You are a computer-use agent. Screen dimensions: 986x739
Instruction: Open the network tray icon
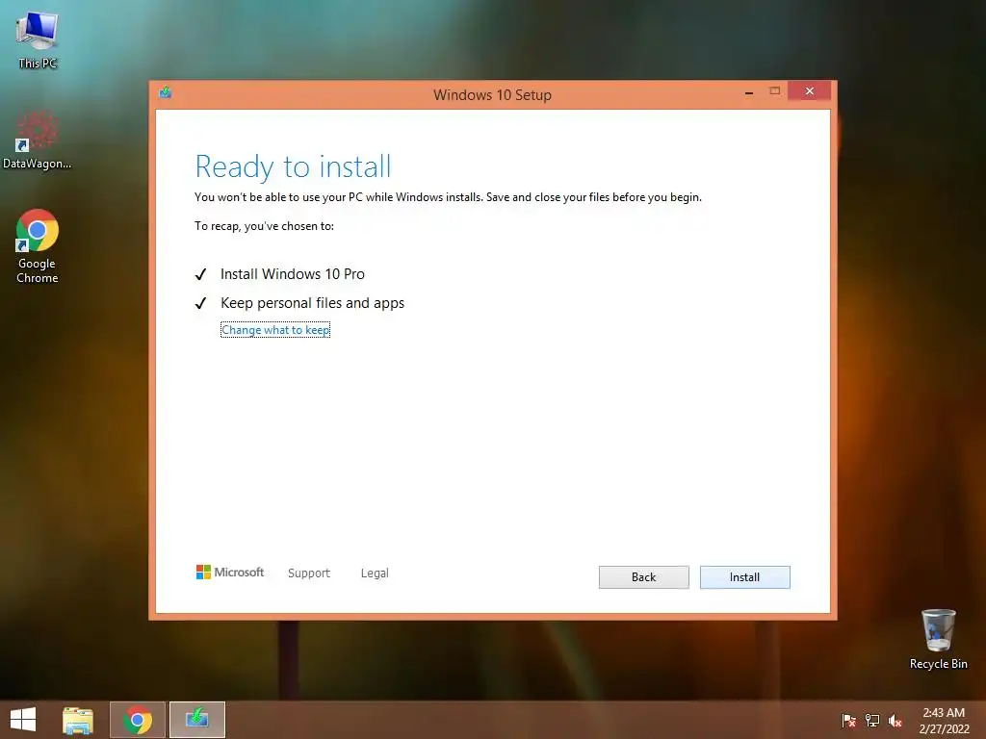coord(872,720)
